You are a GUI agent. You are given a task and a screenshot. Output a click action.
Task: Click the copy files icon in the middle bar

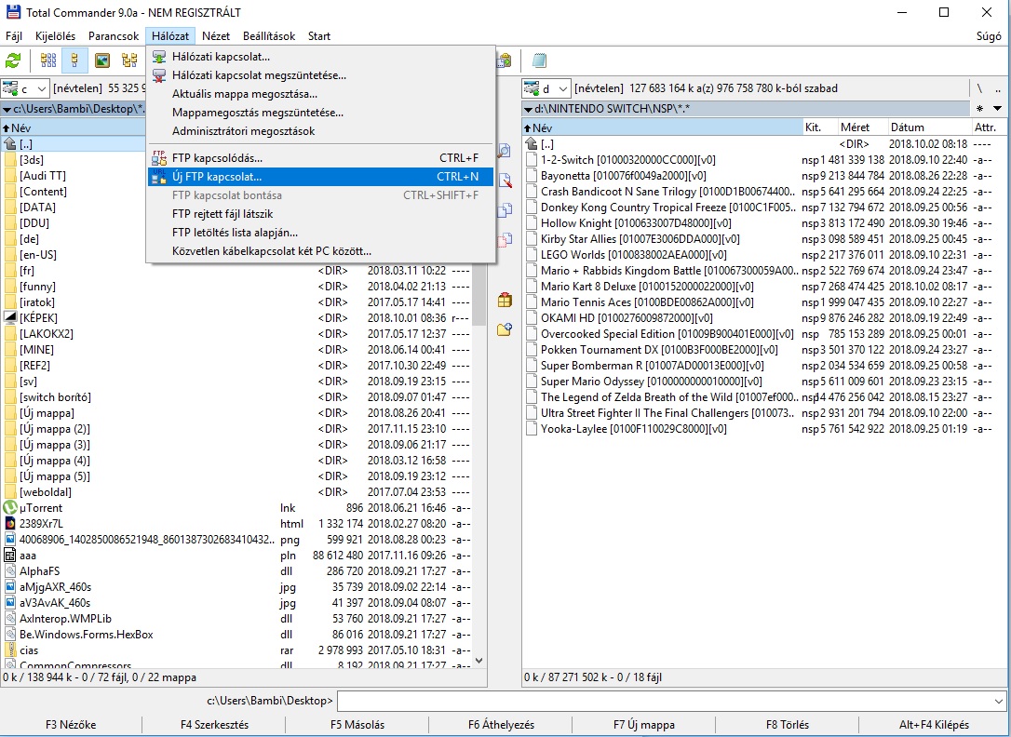coord(505,210)
